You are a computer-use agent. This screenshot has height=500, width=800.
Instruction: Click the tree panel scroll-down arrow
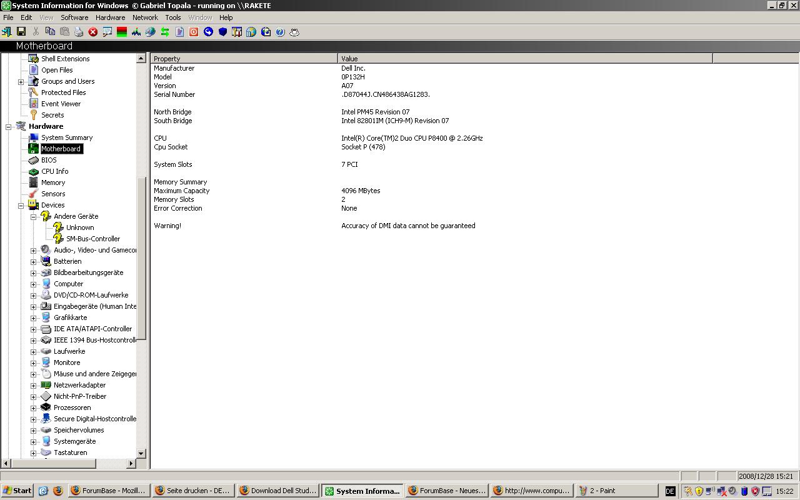coord(141,453)
